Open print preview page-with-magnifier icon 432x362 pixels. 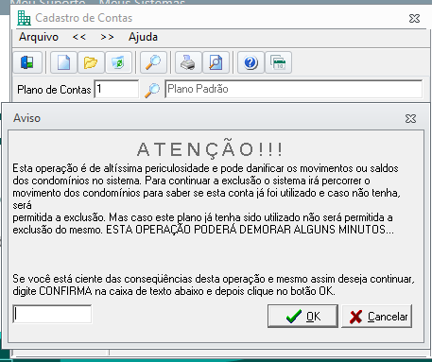[x=216, y=62]
